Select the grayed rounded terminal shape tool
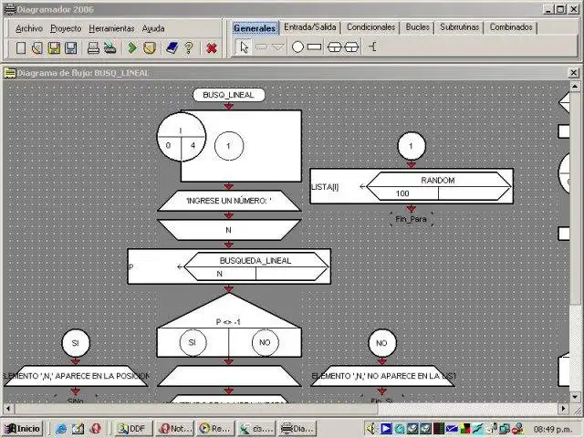Viewport: 584px width, 438px height. tap(262, 47)
